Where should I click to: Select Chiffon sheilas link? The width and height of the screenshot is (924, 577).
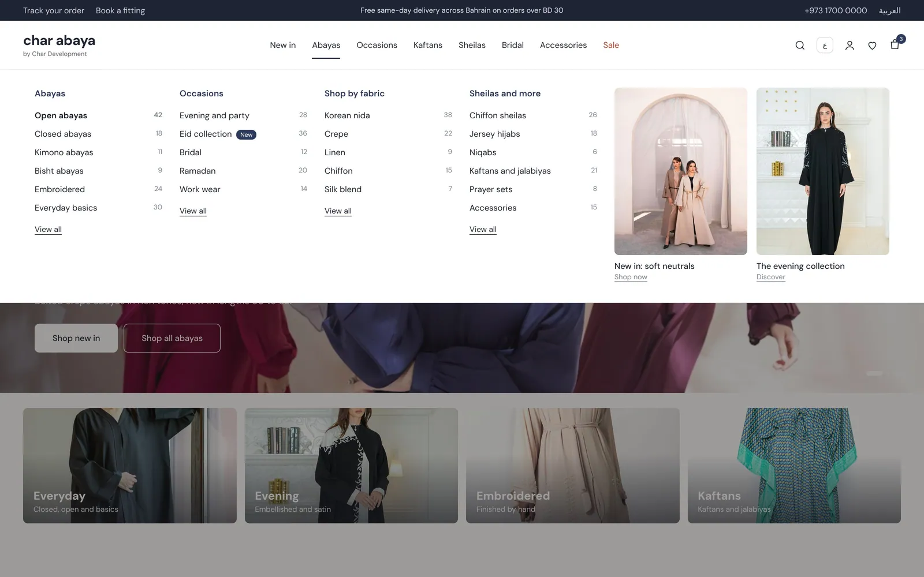point(533,115)
